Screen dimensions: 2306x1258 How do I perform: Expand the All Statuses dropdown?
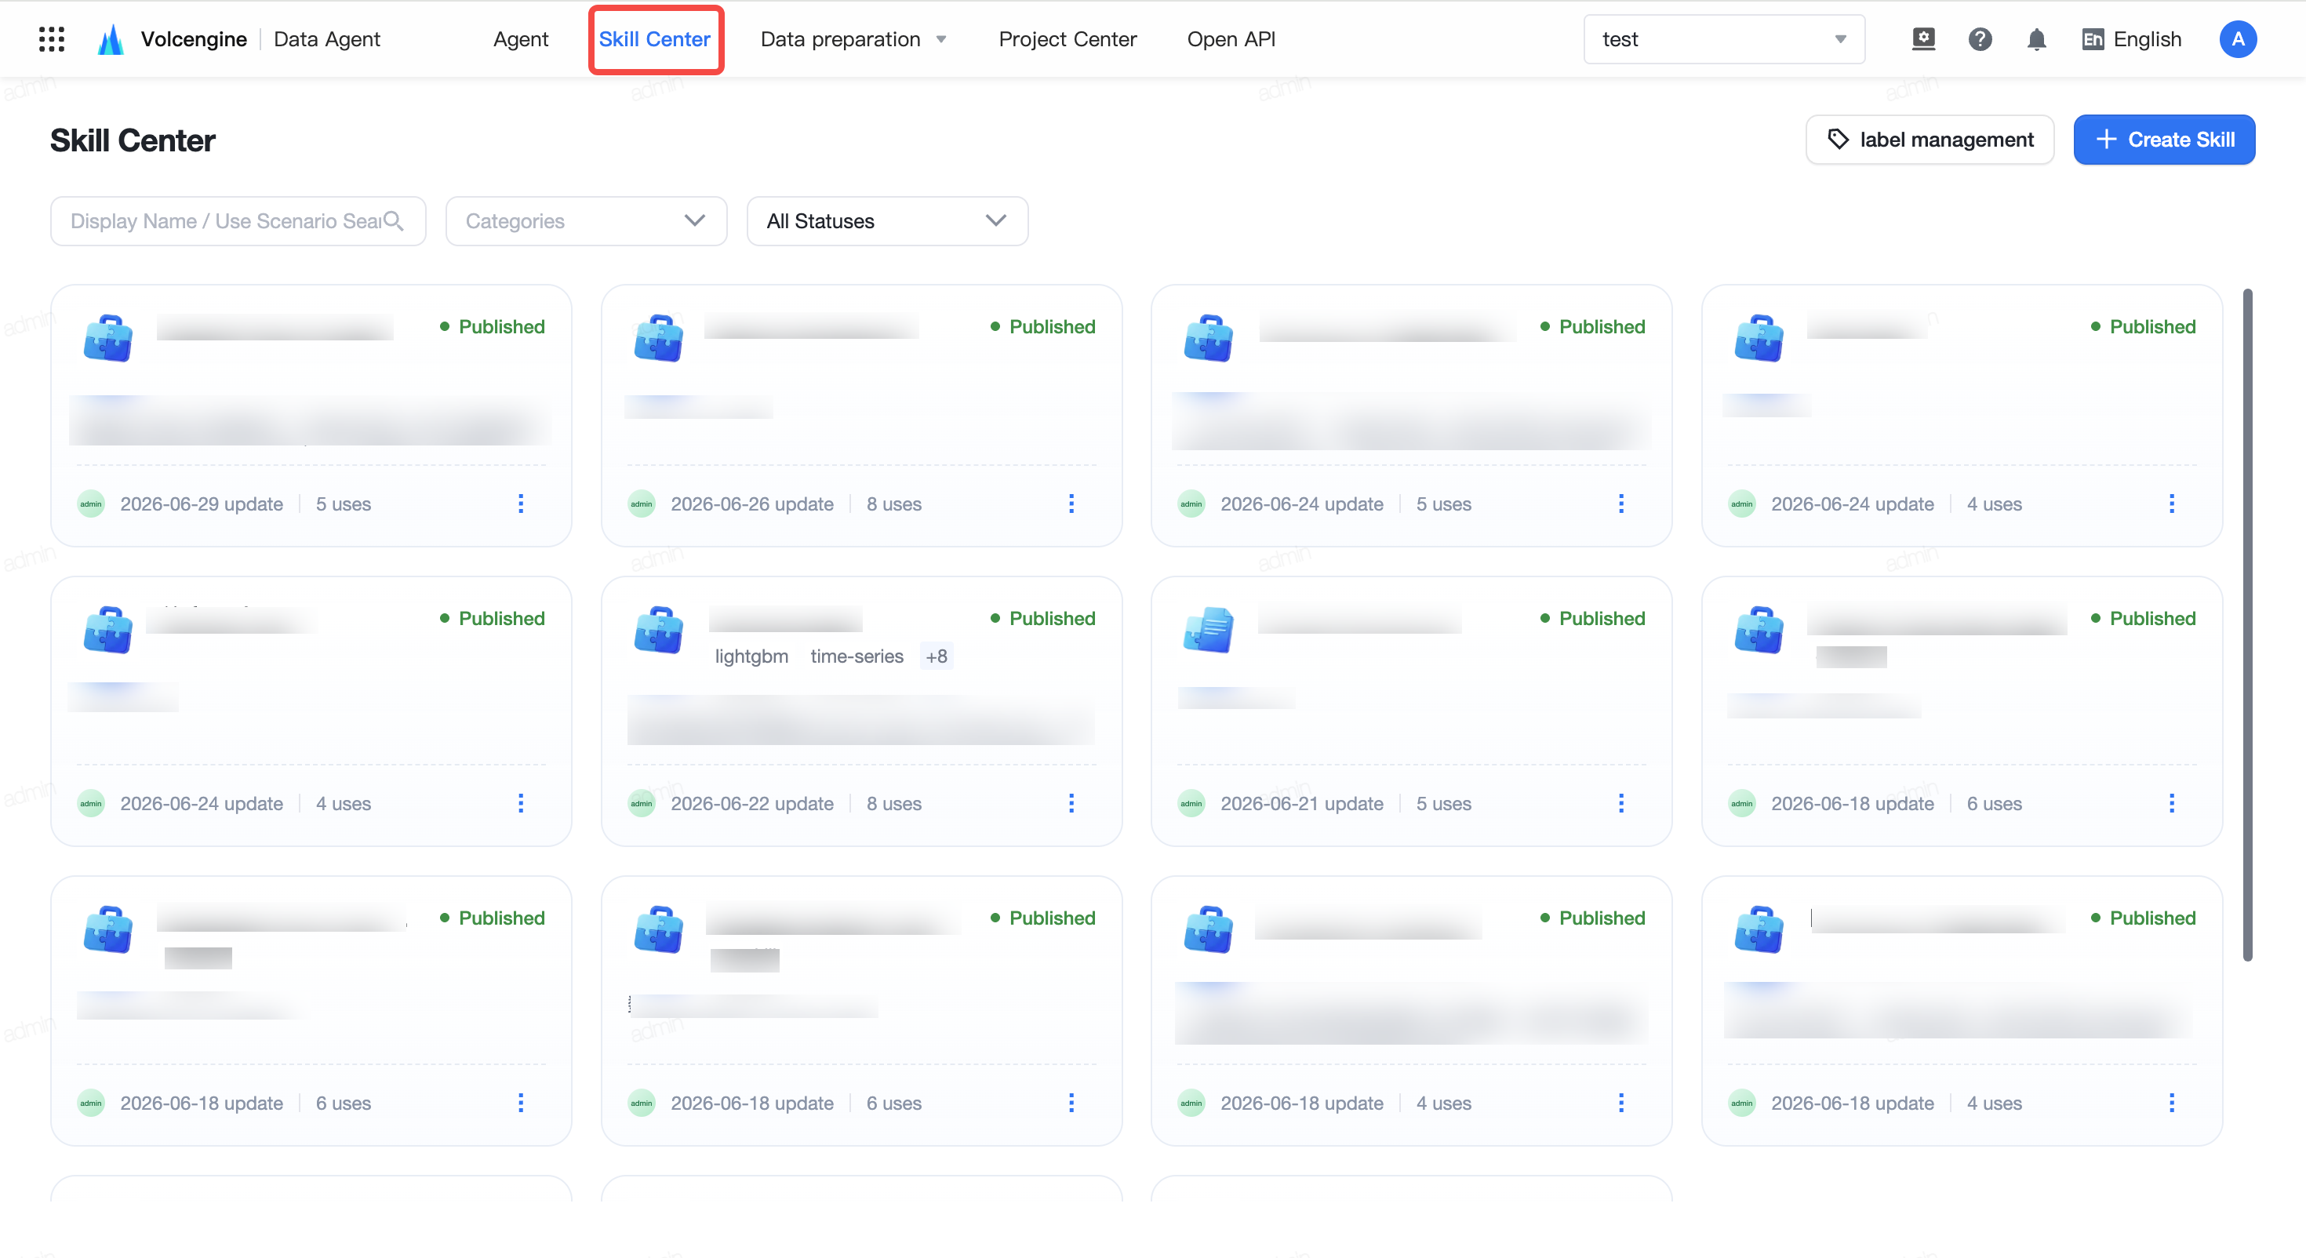click(887, 221)
